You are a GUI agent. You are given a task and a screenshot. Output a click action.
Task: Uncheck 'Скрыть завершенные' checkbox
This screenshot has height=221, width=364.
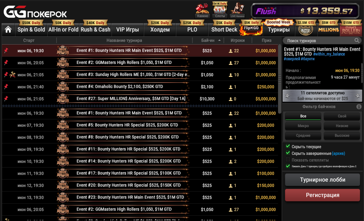(x=288, y=153)
